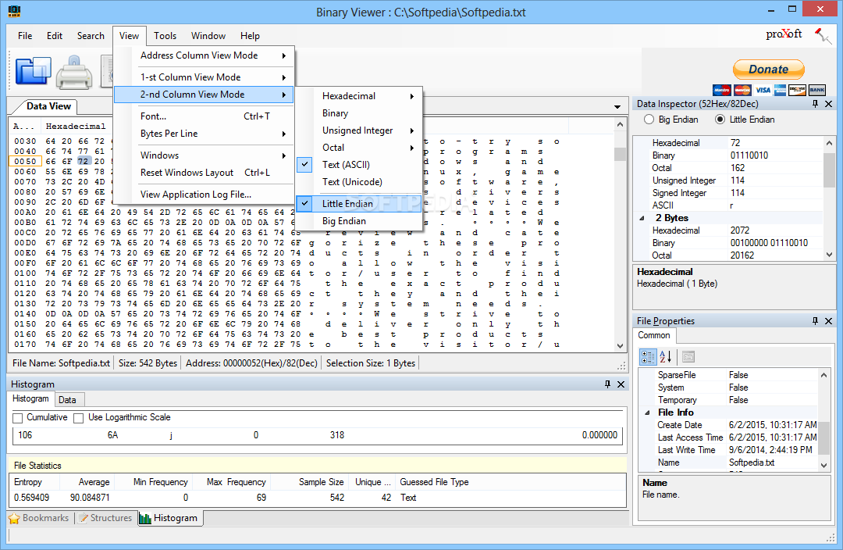
Task: Switch to the Structures bottom tab
Action: [105, 518]
